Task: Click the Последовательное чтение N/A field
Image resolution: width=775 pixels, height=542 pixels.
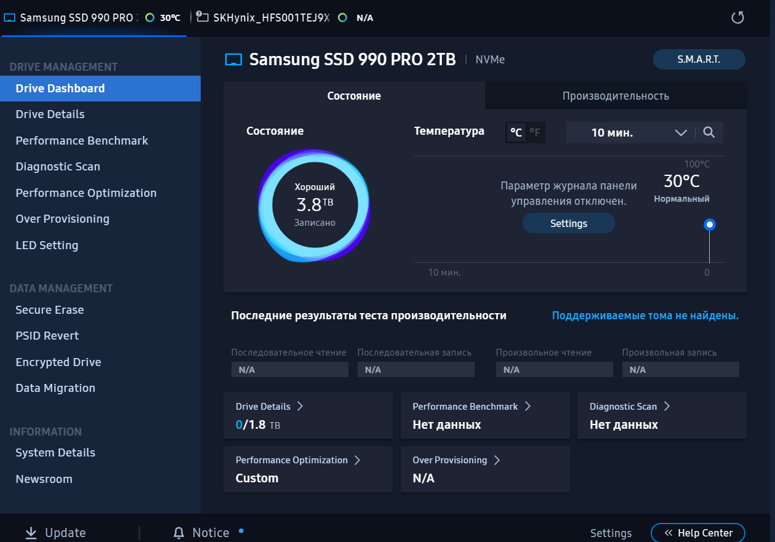Action: (x=290, y=370)
